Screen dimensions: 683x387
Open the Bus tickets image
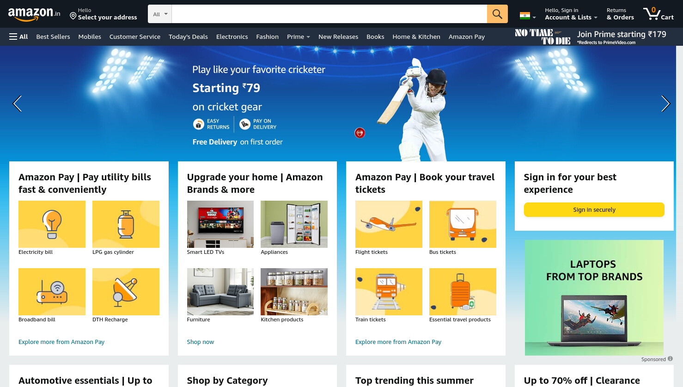[x=463, y=224]
